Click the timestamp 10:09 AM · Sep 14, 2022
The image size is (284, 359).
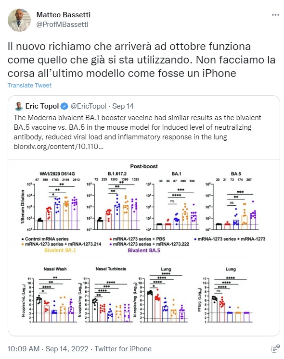tap(48, 349)
